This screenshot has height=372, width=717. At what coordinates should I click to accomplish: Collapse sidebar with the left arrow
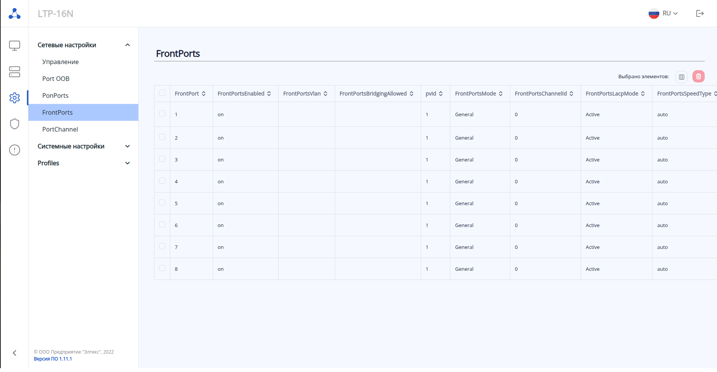[15, 353]
